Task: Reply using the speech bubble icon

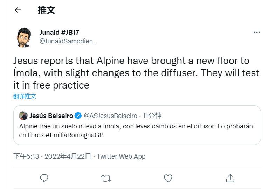Action: coord(44,178)
